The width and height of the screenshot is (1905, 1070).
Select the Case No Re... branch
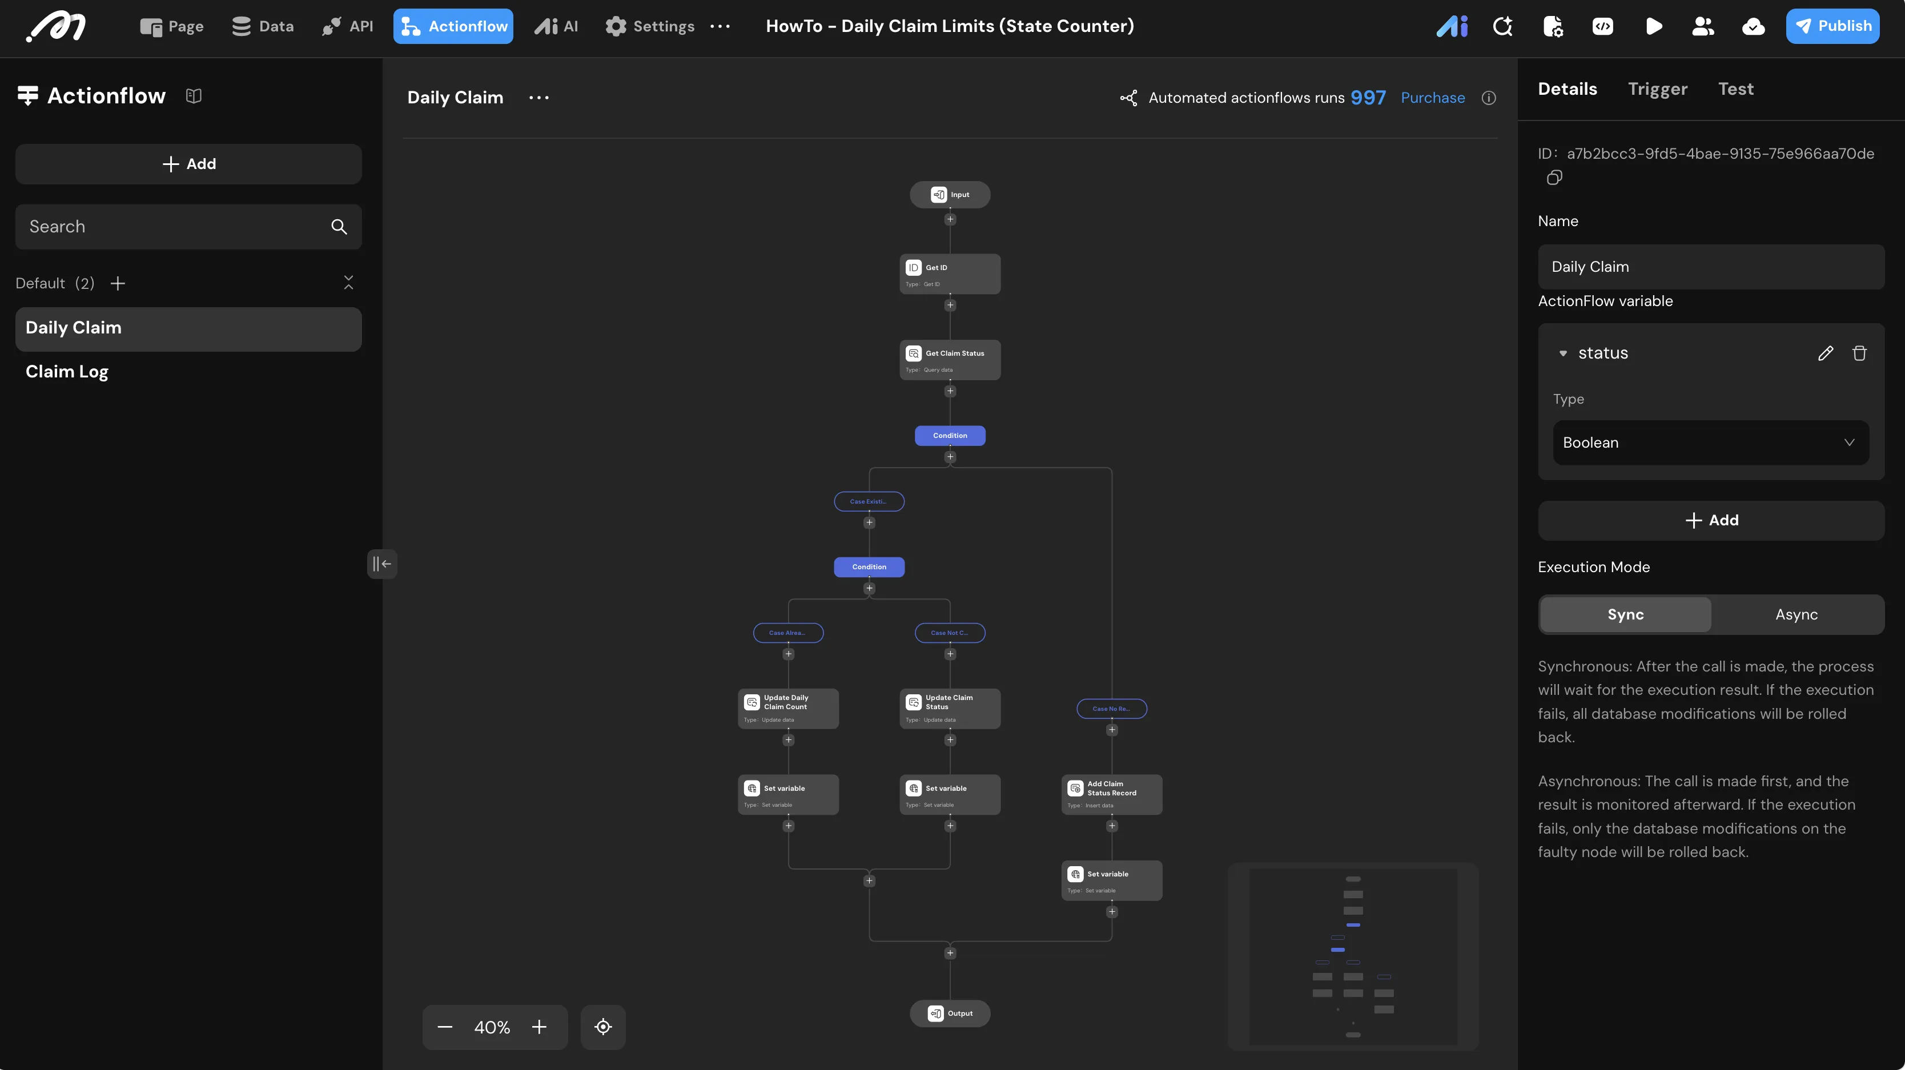pos(1111,709)
